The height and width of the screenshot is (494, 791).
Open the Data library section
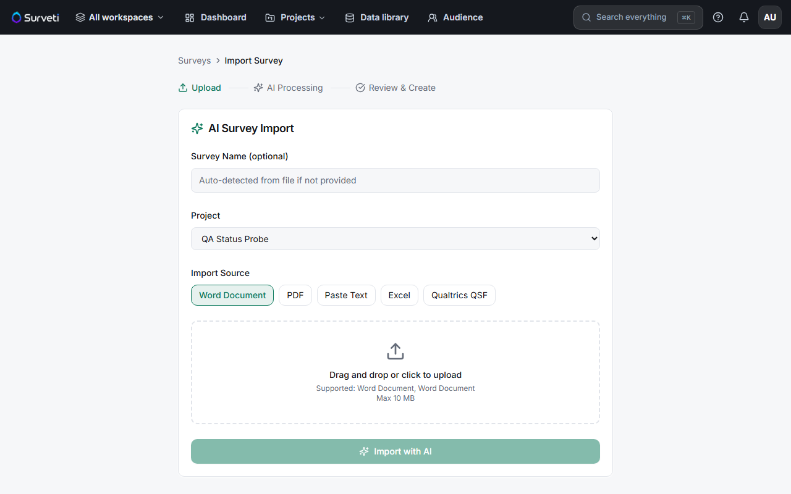pyautogui.click(x=377, y=17)
